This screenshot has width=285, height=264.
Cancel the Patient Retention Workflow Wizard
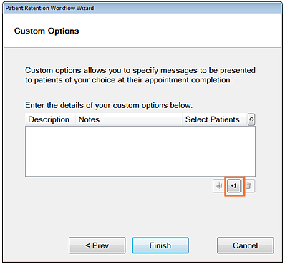tap(246, 245)
